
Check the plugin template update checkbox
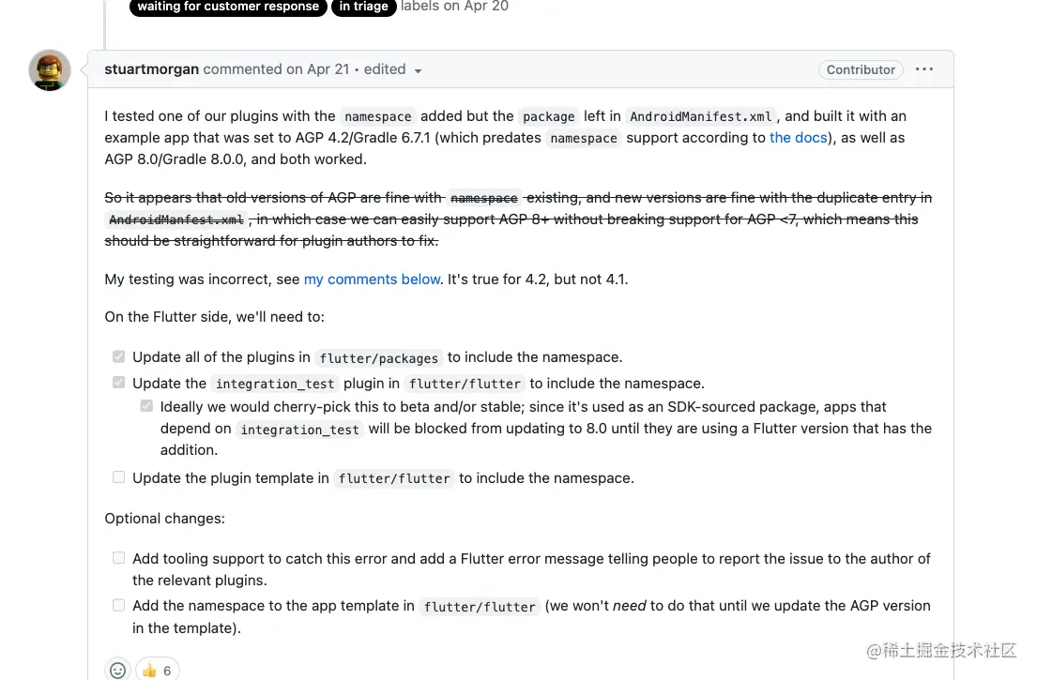tap(118, 477)
